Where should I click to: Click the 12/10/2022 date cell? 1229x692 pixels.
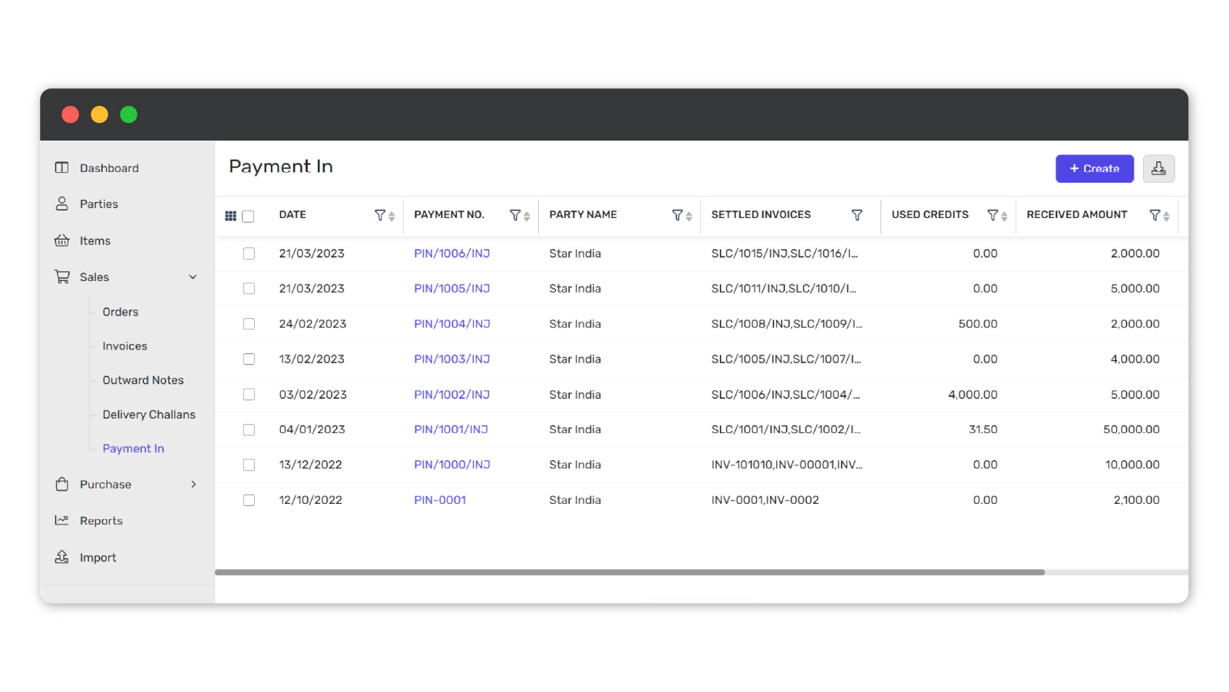[311, 500]
